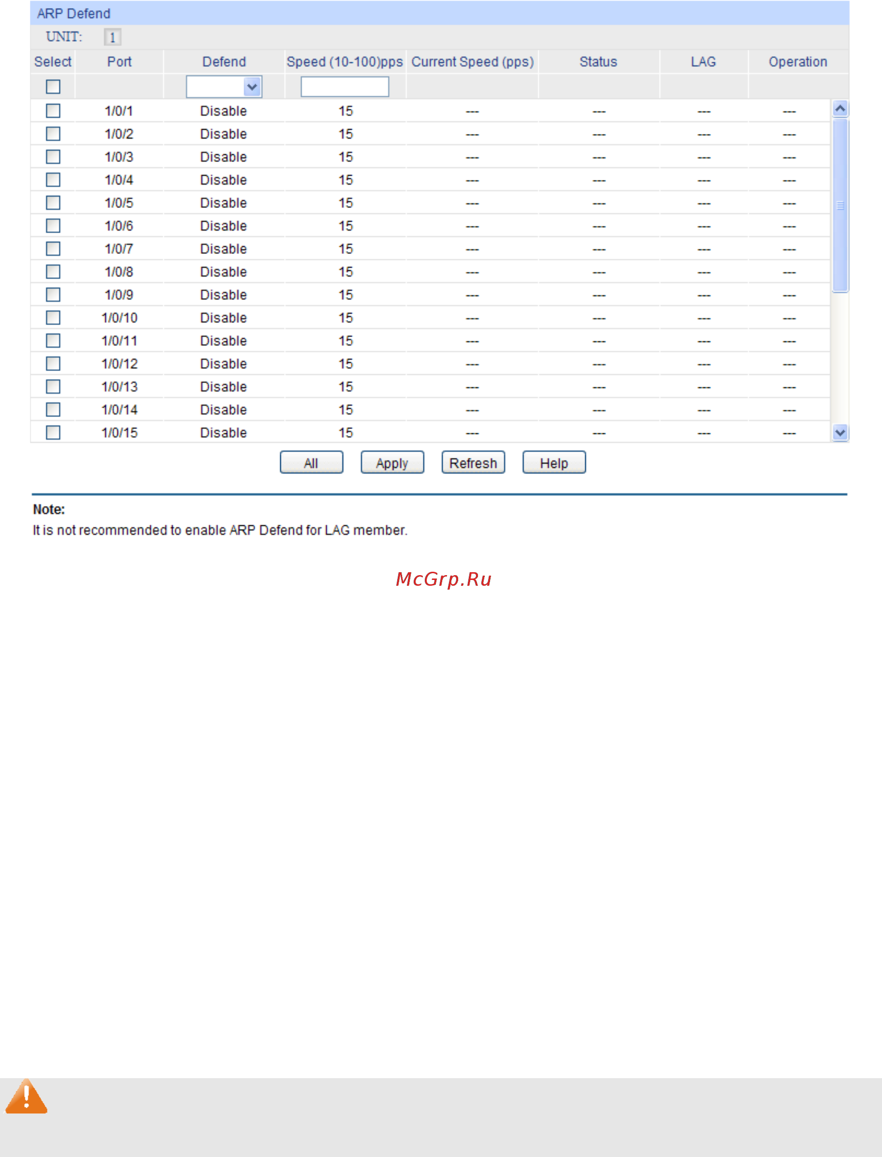Open Help for ARP Defend
Screen dimensions: 882x1157
pos(554,462)
